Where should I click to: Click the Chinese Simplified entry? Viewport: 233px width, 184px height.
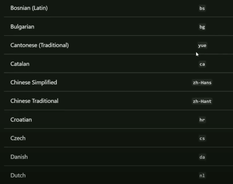point(34,82)
